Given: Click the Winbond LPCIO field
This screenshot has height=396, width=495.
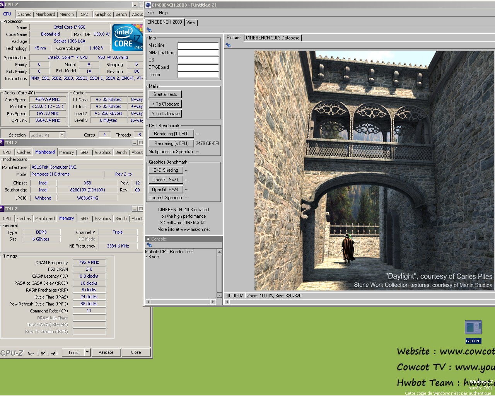Looking at the screenshot, I should click(43, 198).
